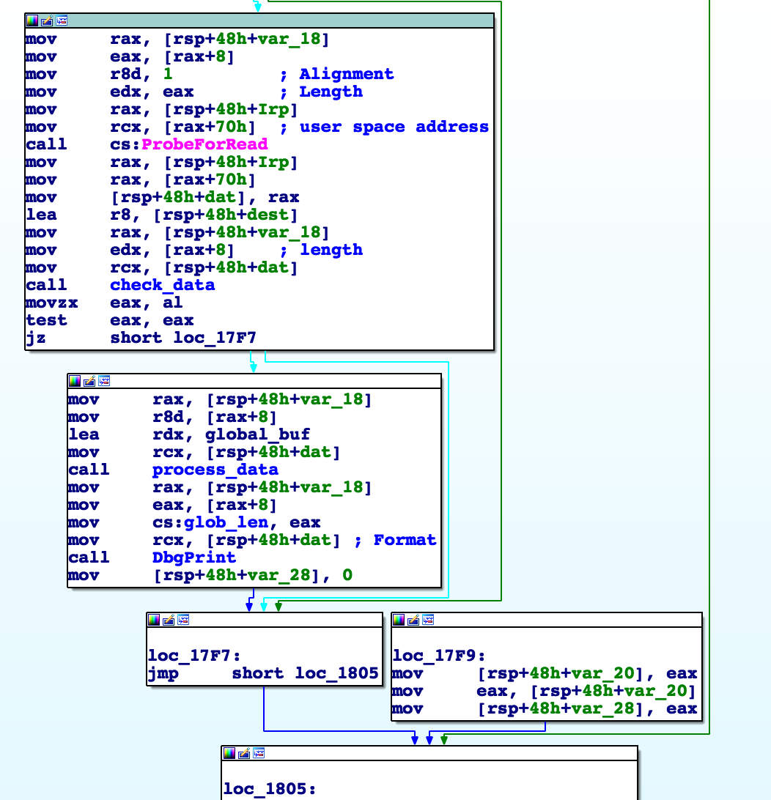Click the group nodes icon in the process_data block
The height and width of the screenshot is (800, 771).
tap(104, 381)
